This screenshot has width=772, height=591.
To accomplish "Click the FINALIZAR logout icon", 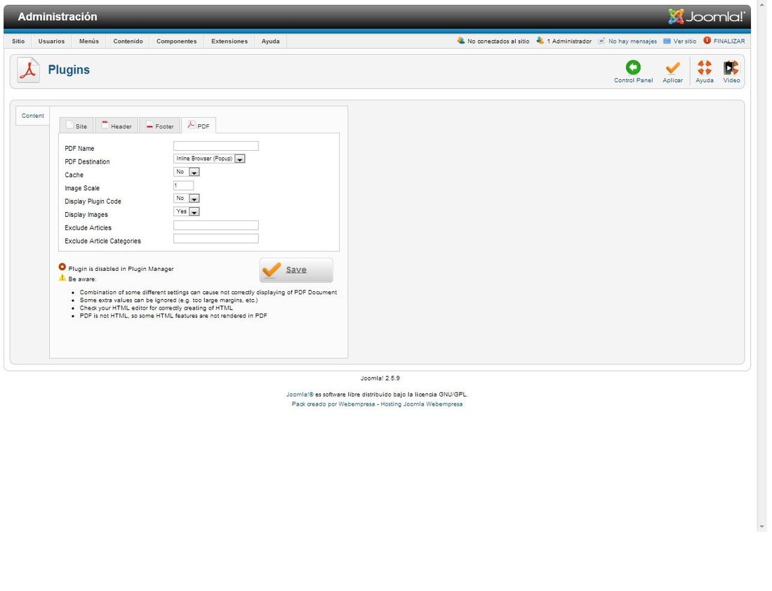I will pyautogui.click(x=707, y=41).
